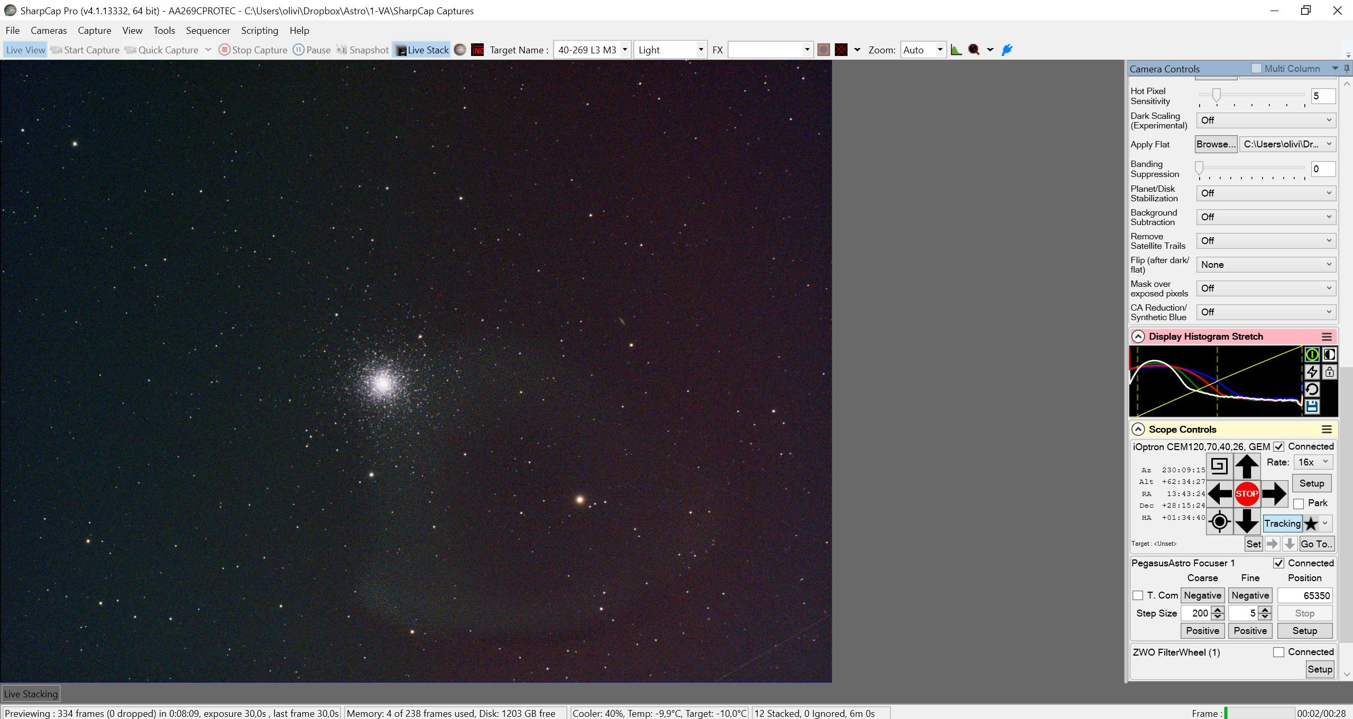The width and height of the screenshot is (1353, 719).
Task: Click Browse... next to Apply Flat
Action: pyautogui.click(x=1216, y=144)
